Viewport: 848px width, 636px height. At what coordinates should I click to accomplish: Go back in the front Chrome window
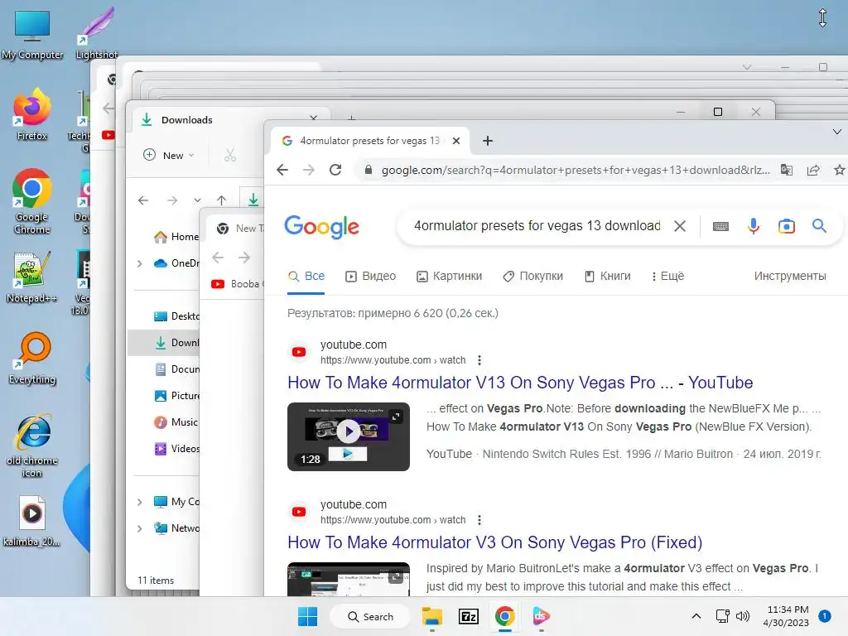click(x=282, y=170)
